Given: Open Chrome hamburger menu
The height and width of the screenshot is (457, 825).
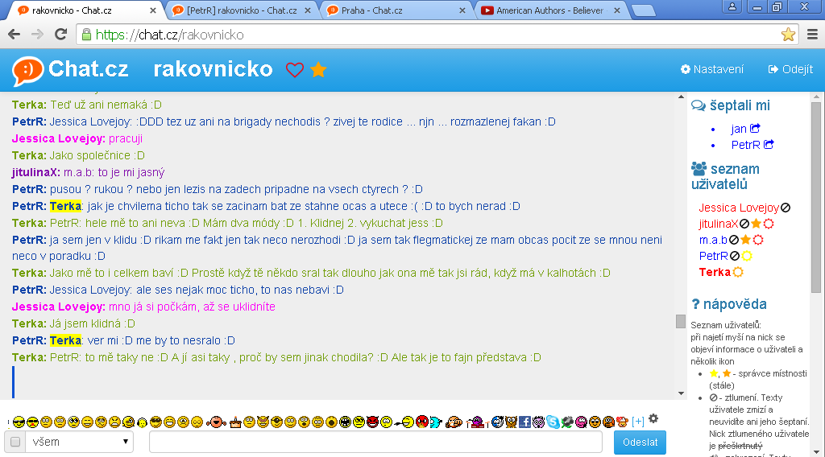Looking at the screenshot, I should tap(812, 35).
